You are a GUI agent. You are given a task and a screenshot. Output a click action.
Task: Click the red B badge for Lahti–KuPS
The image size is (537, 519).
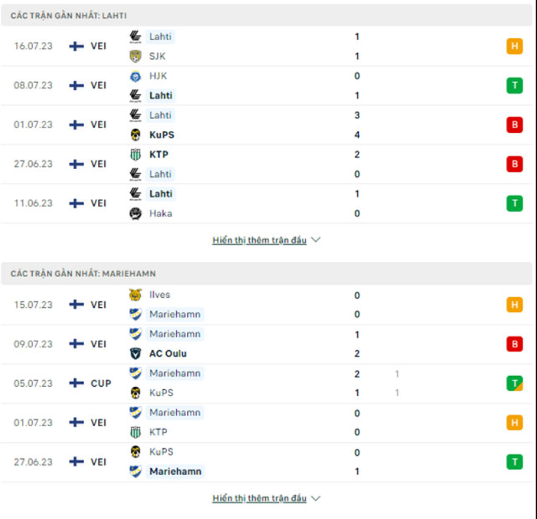click(514, 125)
